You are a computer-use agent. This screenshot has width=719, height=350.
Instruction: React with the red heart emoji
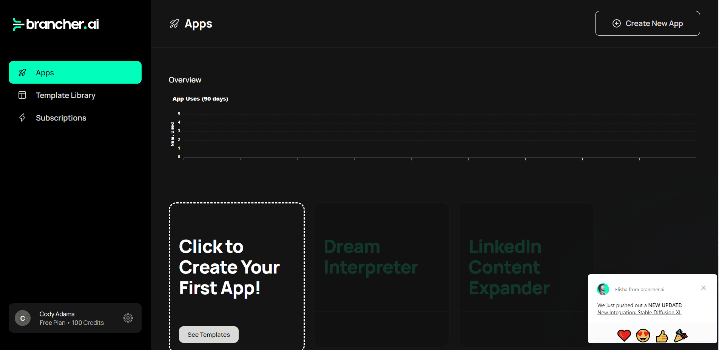[624, 335]
